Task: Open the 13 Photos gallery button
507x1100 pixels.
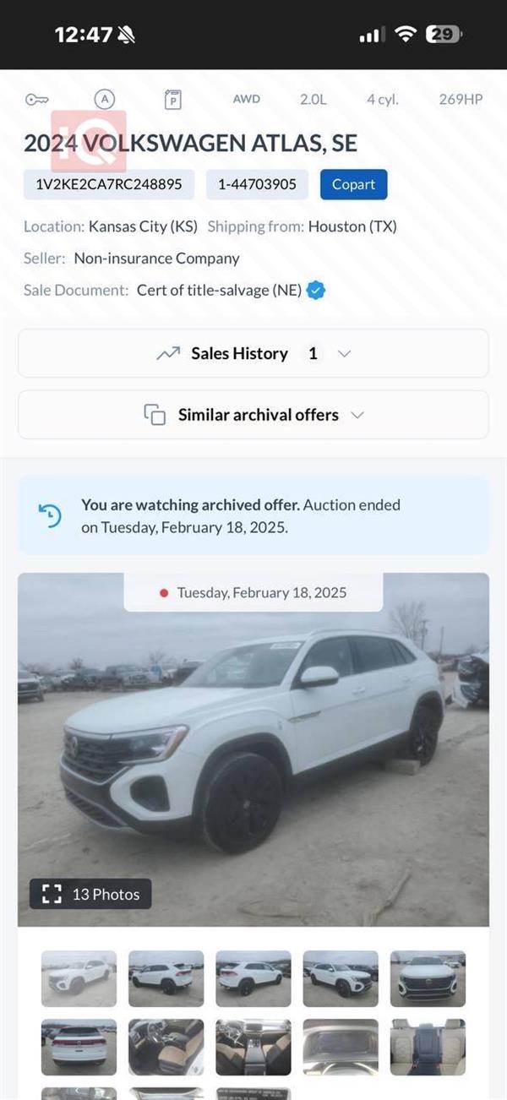Action: [x=90, y=894]
